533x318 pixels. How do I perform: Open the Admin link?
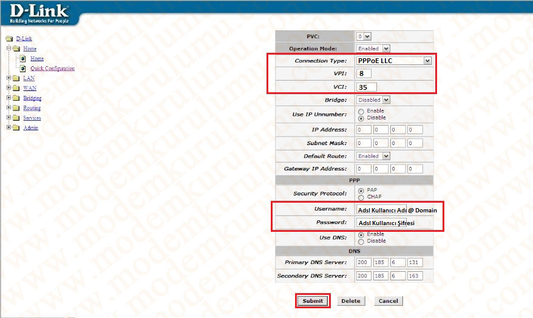[31, 127]
